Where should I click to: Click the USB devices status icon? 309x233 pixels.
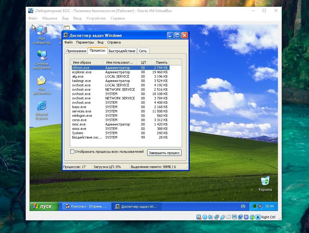pyautogui.click(x=222, y=217)
